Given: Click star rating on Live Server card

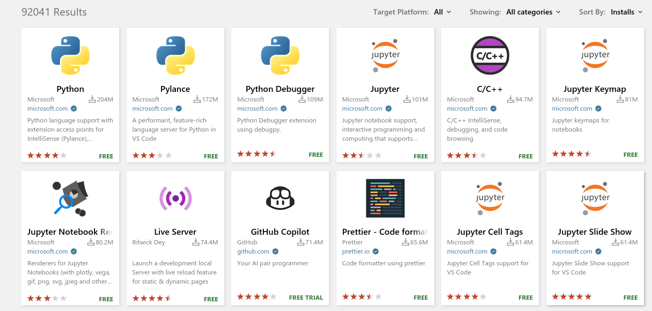Looking at the screenshot, I should click(152, 298).
